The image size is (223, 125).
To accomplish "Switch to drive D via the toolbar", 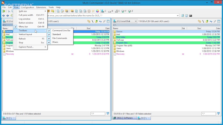I will coord(110,11).
